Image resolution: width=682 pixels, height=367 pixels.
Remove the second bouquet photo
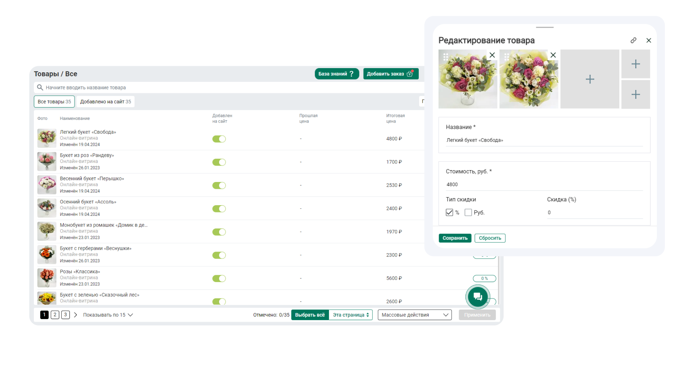click(x=553, y=55)
